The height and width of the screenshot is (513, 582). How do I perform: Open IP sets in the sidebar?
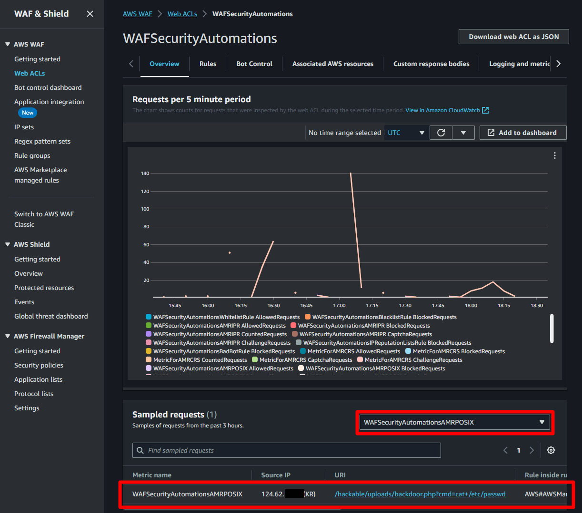pos(24,127)
